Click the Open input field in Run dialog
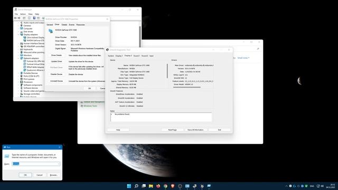This screenshot has height=190, width=338. tap(36, 164)
